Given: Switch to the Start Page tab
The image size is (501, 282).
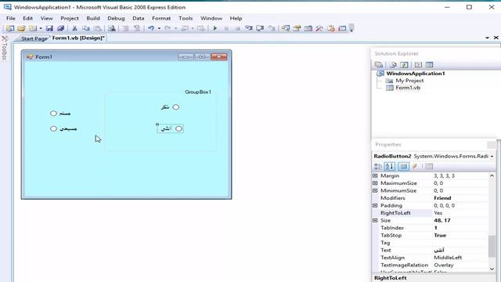Looking at the screenshot, I should 34,38.
